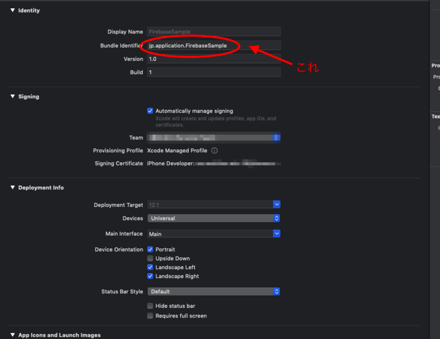The width and height of the screenshot is (440, 339).
Task: Collapse the Deployment Info section triangle
Action: pyautogui.click(x=13, y=187)
